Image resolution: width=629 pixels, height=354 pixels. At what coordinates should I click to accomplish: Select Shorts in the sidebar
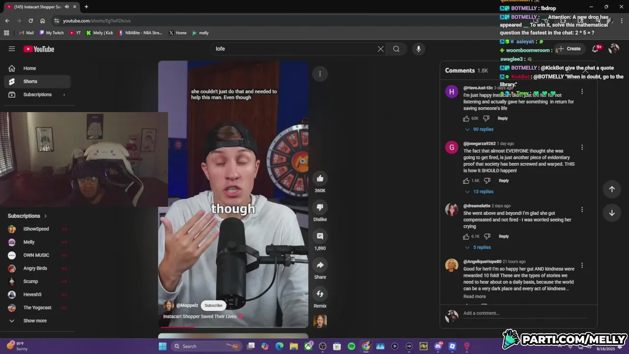click(37, 81)
